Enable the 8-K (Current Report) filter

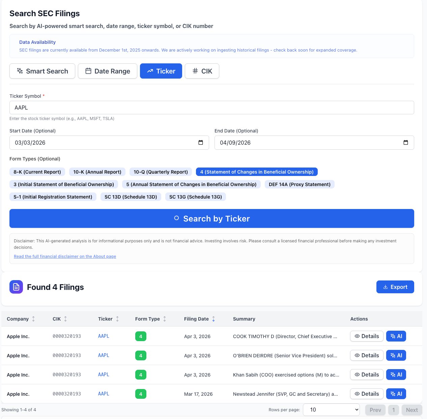37,172
